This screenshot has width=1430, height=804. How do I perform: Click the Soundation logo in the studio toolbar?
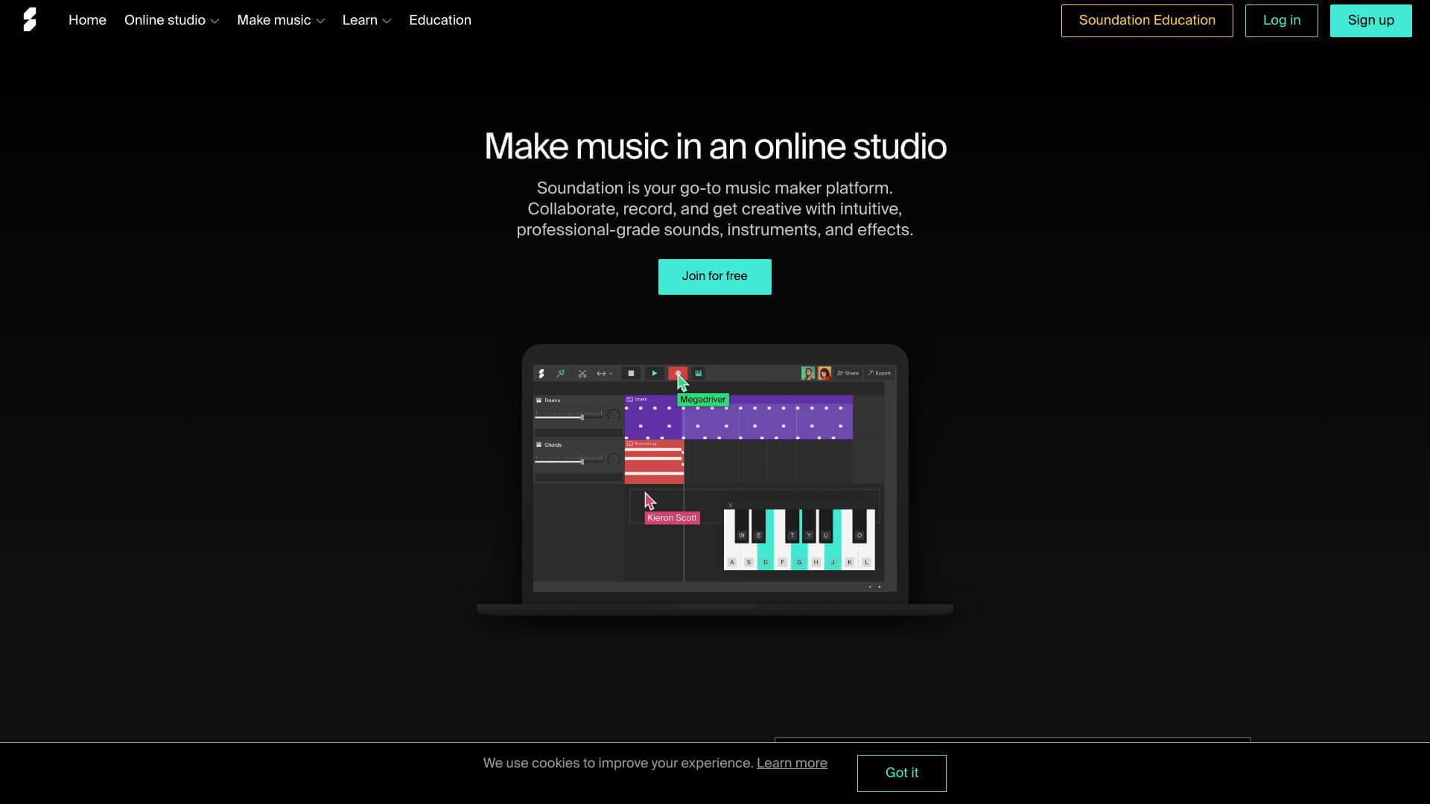tap(541, 373)
